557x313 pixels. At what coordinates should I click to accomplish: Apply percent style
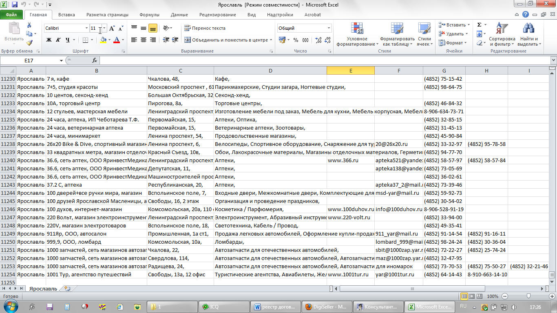[295, 40]
